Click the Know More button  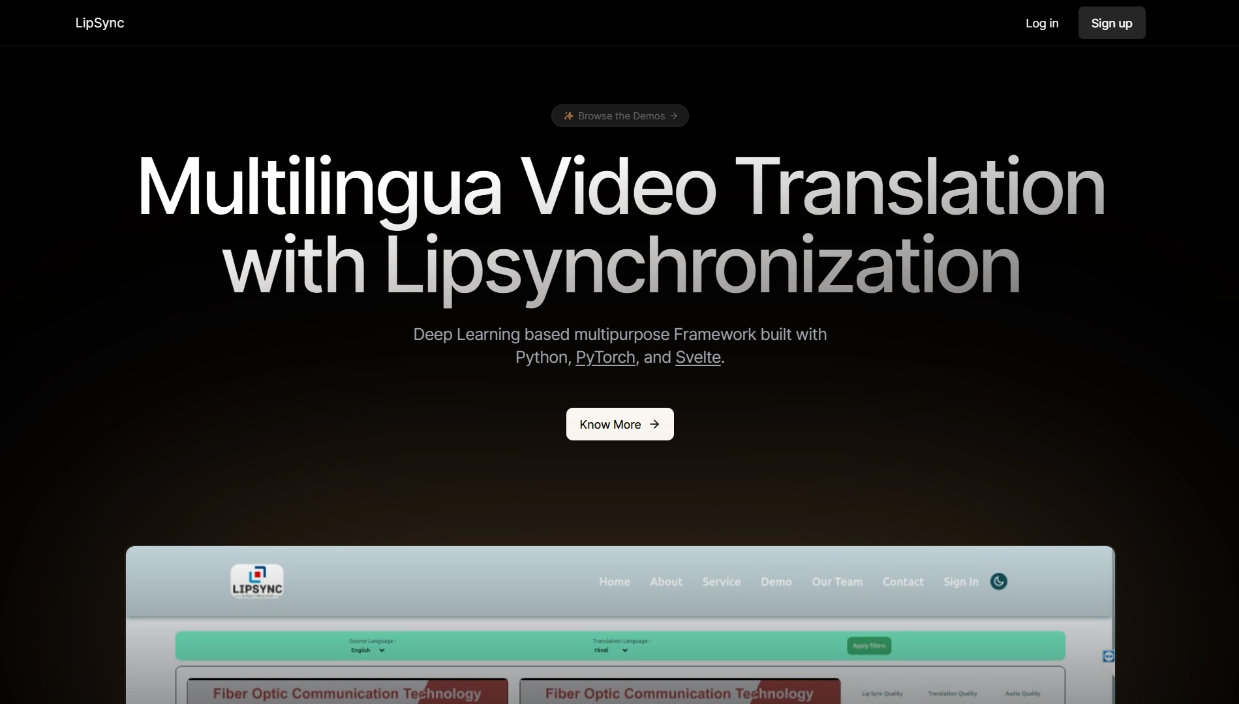click(620, 424)
